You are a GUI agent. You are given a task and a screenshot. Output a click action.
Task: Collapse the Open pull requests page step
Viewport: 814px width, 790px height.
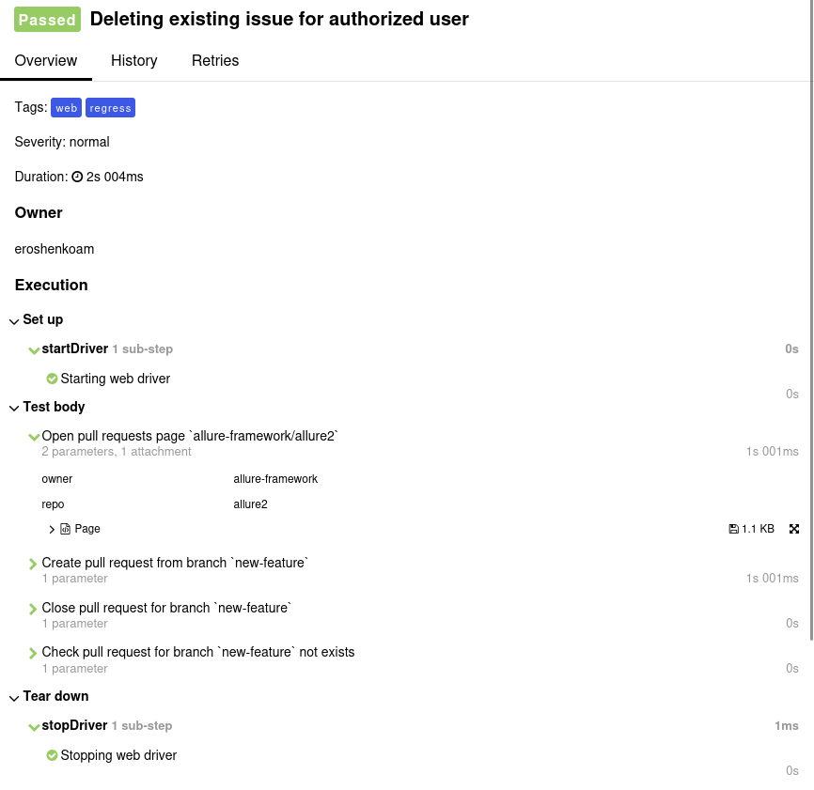pos(34,436)
